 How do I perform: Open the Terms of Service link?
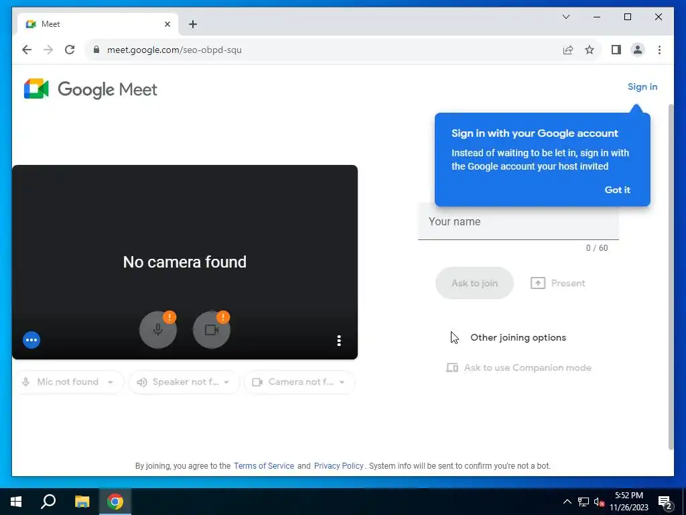click(x=264, y=466)
